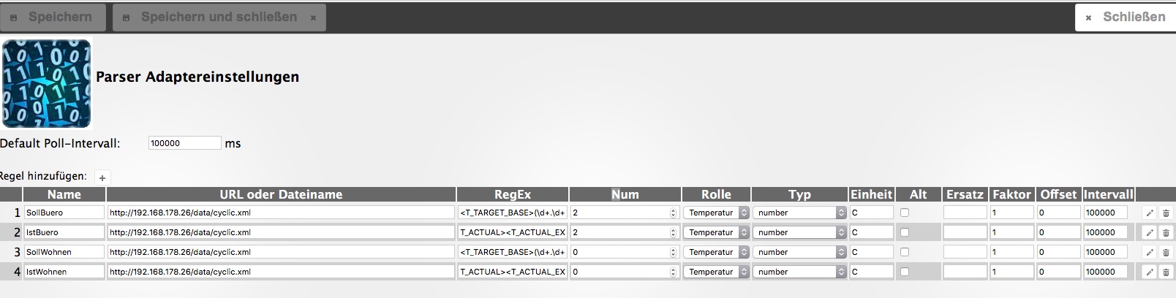Screen dimensions: 1176x298
Task: Click the edit pencil icon for IstBuero
Action: click(1149, 232)
